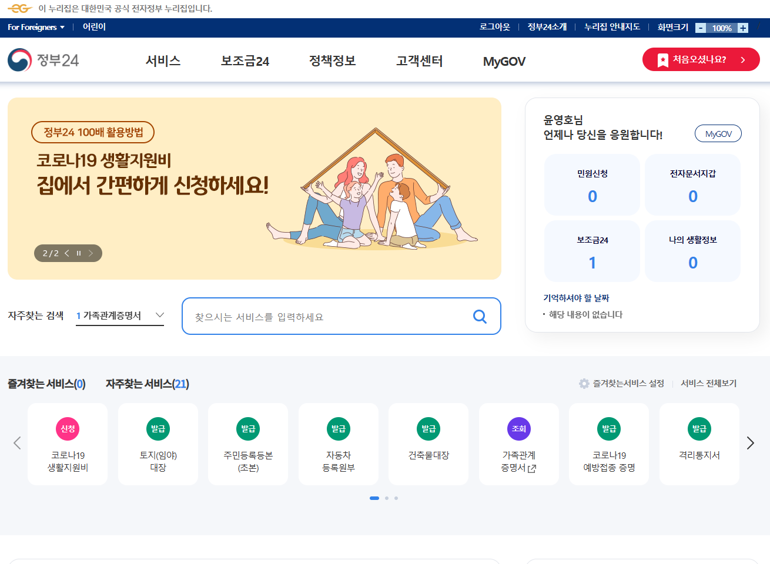Click bookmark icon in 처음오셨나요 button
770x564 pixels.
pos(663,60)
